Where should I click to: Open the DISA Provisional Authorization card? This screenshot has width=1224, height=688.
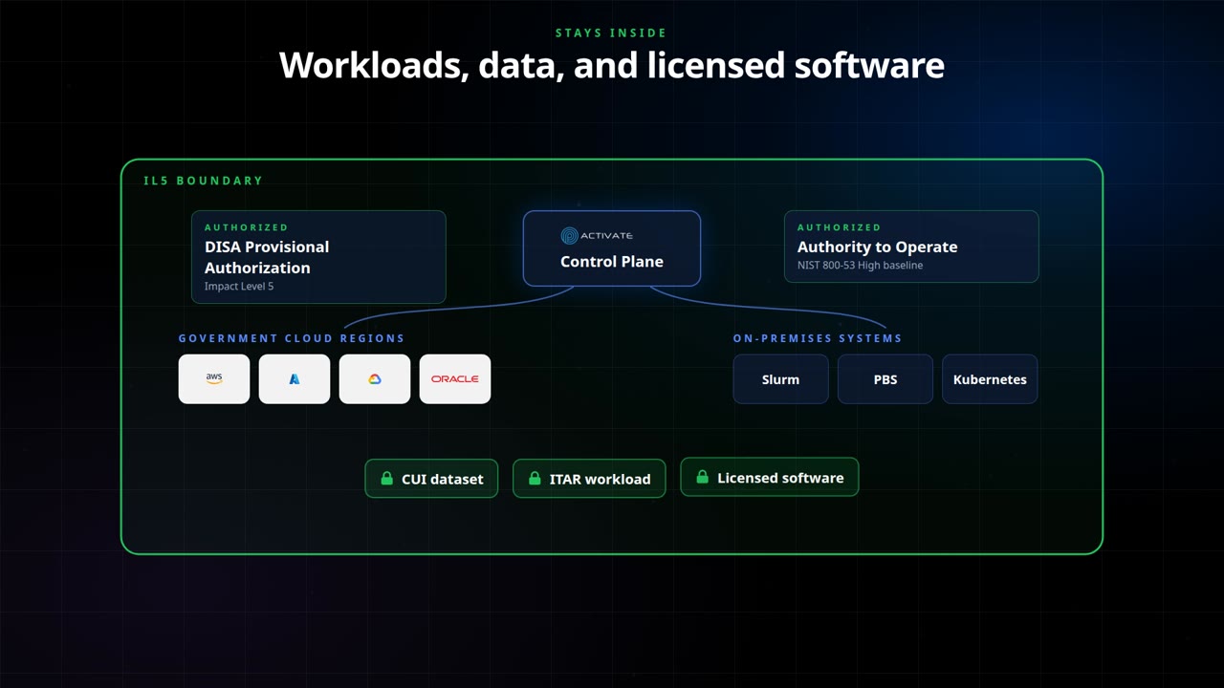click(x=318, y=257)
